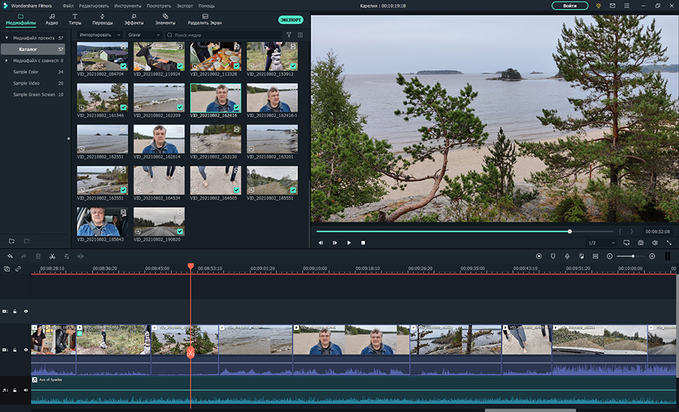679x412 pixels.
Task: Switch to the Переходы tab
Action: [x=102, y=19]
